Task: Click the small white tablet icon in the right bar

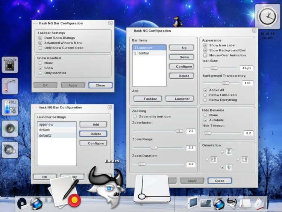Action: (245, 204)
